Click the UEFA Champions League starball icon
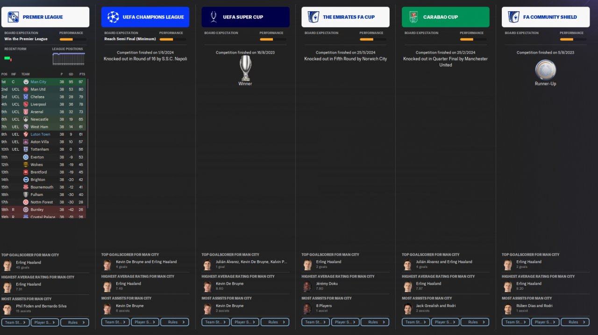 pos(113,17)
